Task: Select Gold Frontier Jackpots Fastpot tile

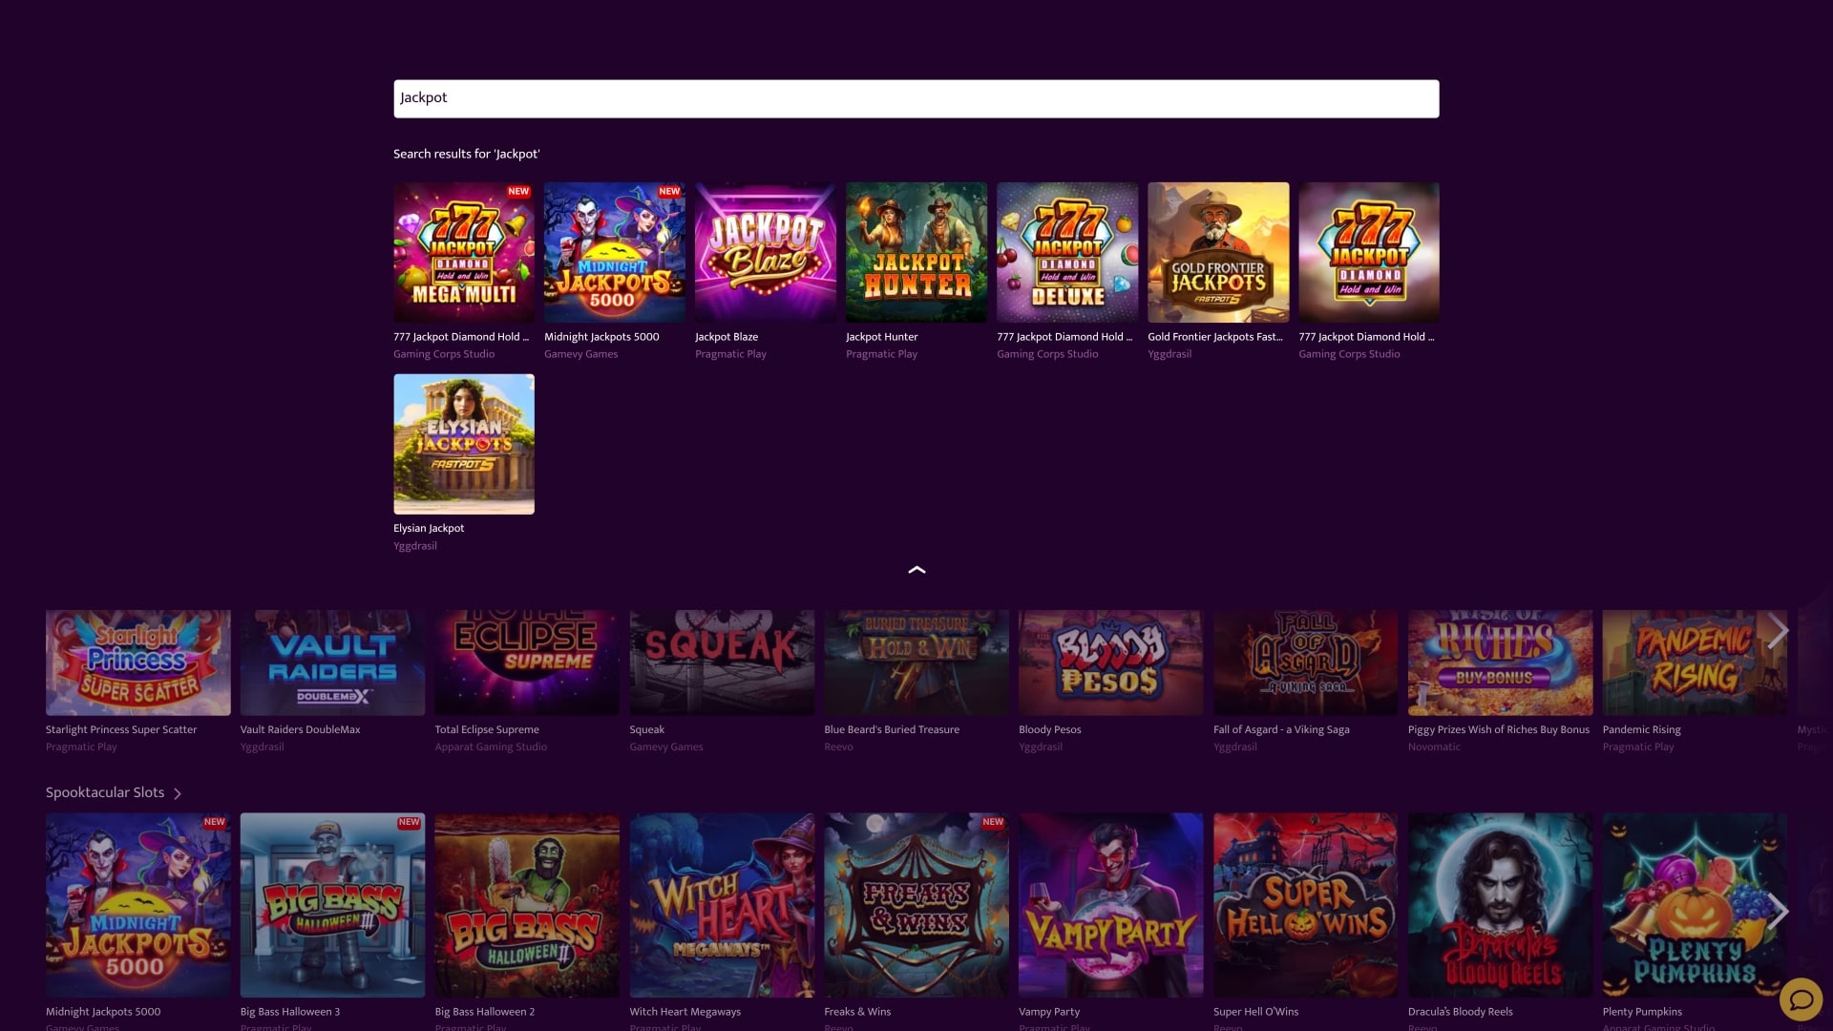Action: [x=1217, y=252]
